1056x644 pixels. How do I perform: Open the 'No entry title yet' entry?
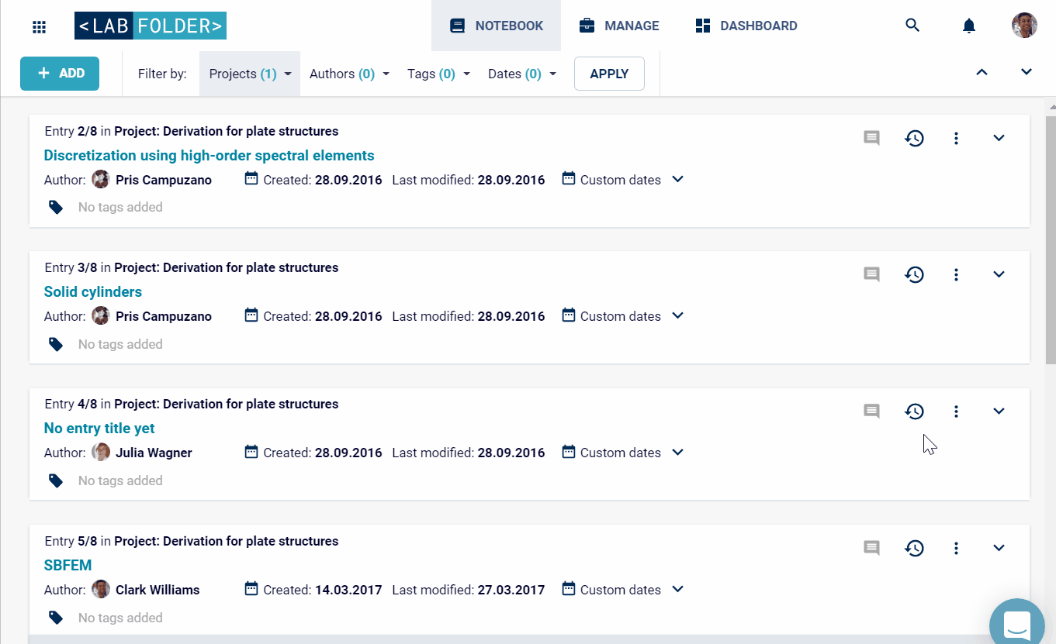tap(99, 428)
